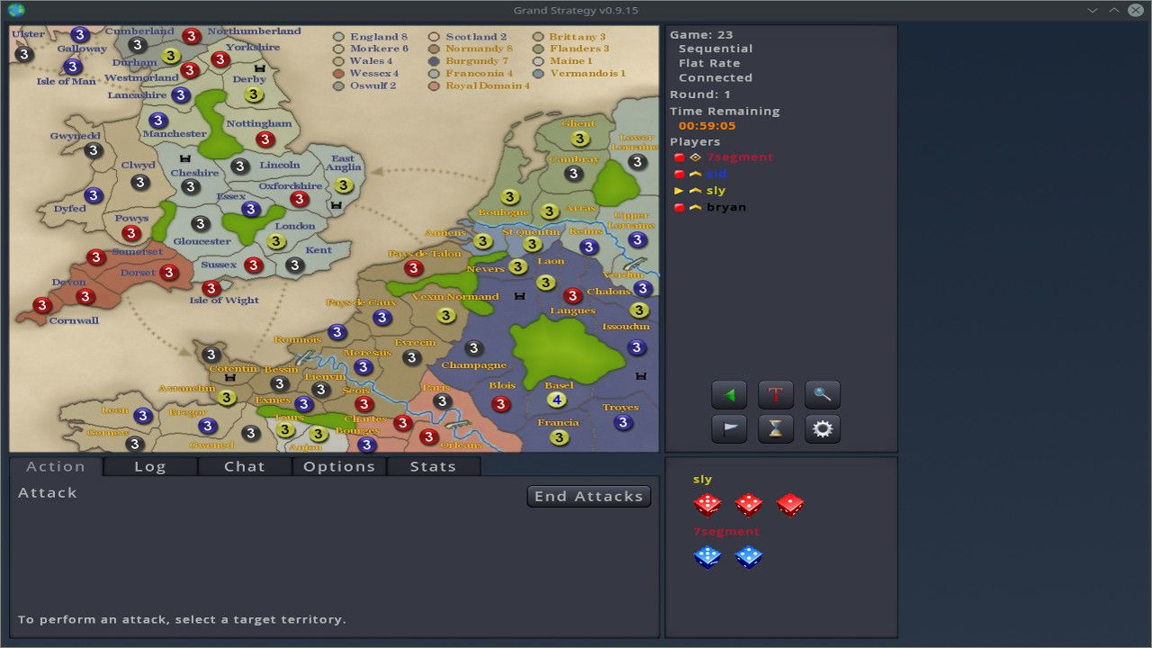This screenshot has width=1152, height=648.
Task: Click the crown icon next to bryan
Action: [x=694, y=206]
